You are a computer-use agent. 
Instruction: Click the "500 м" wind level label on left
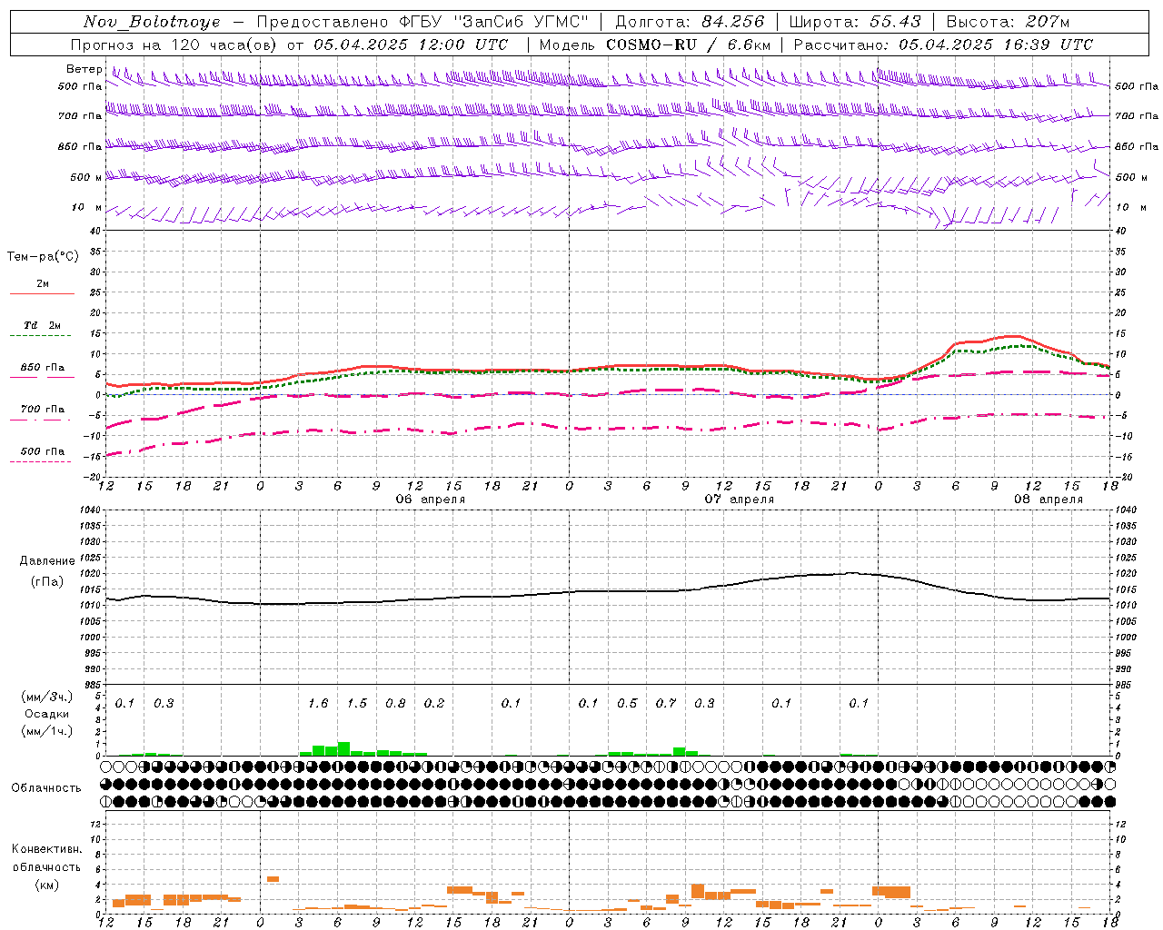coord(86,177)
